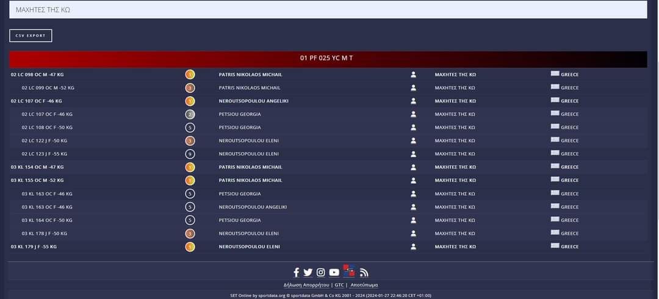
Task: Click Neroutsopoulou Angeliki in 03 KL 163 row
Action: coord(253,207)
